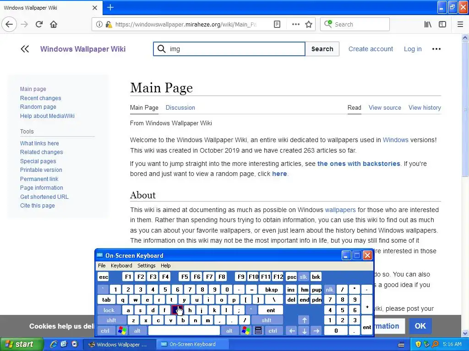This screenshot has height=351, width=469.
Task: Click the Log in link
Action: [413, 49]
